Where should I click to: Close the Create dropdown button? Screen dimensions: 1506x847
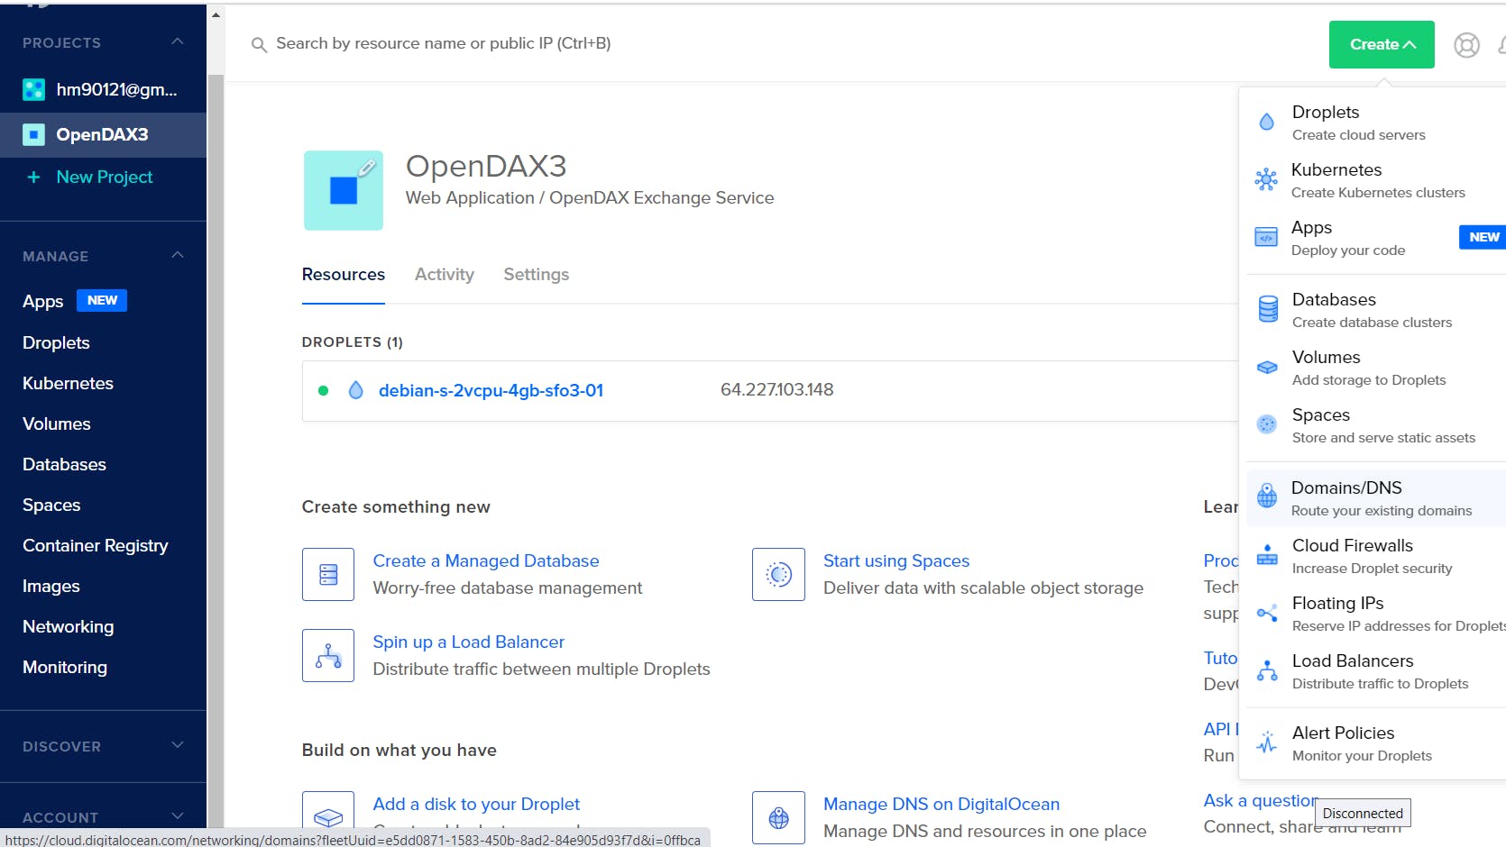pos(1382,44)
